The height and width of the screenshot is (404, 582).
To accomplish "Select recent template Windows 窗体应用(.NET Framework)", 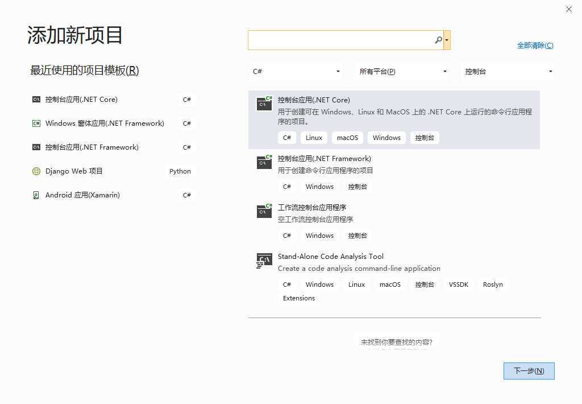I will point(113,123).
